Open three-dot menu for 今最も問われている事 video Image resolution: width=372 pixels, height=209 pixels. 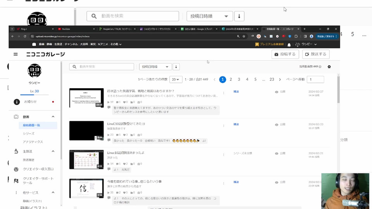pos(224,183)
